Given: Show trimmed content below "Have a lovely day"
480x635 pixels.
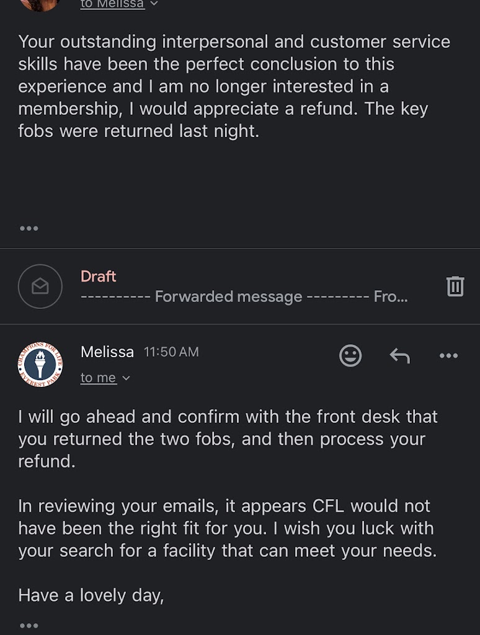Looking at the screenshot, I should pos(29,625).
